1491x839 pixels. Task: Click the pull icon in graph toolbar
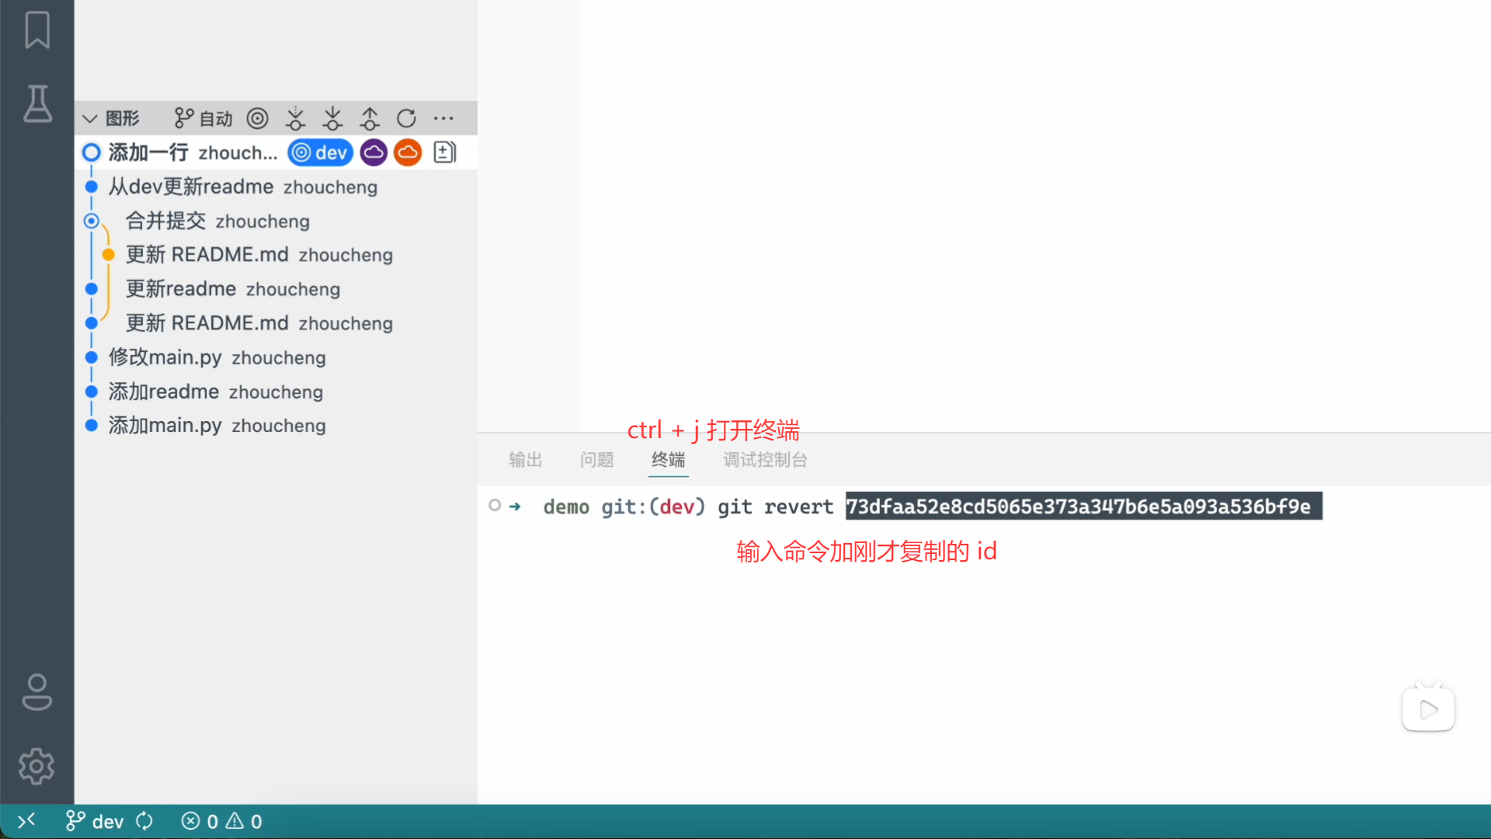[332, 118]
